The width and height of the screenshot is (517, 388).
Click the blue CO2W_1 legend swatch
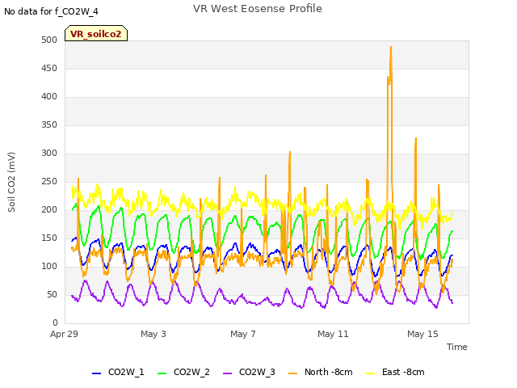(96, 373)
